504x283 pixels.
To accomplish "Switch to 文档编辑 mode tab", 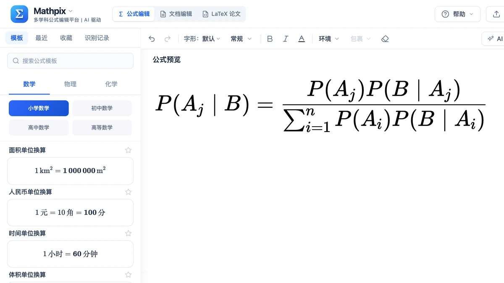I will pos(176,14).
